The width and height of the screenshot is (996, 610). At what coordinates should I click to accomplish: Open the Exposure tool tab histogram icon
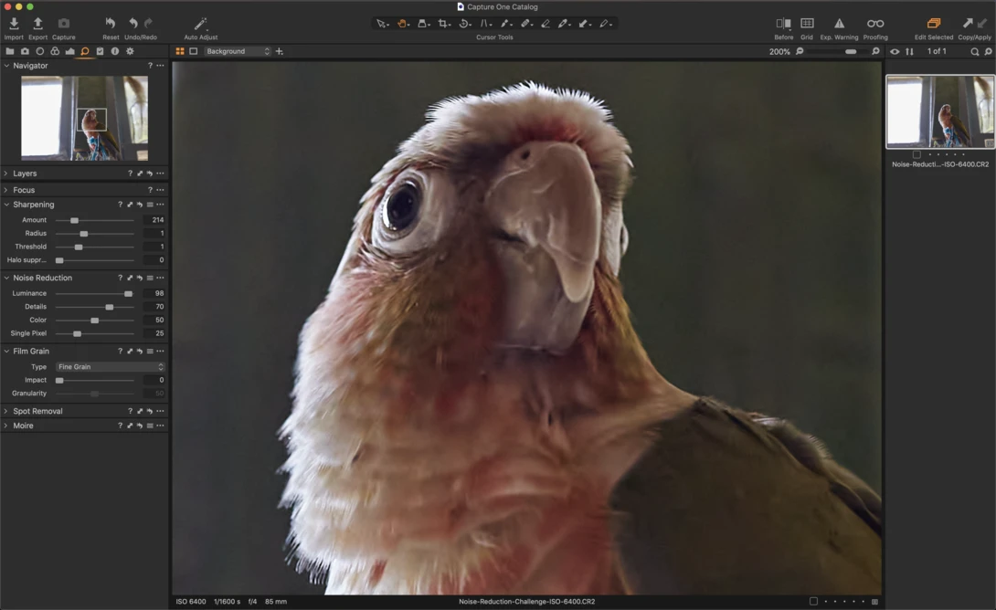(69, 51)
